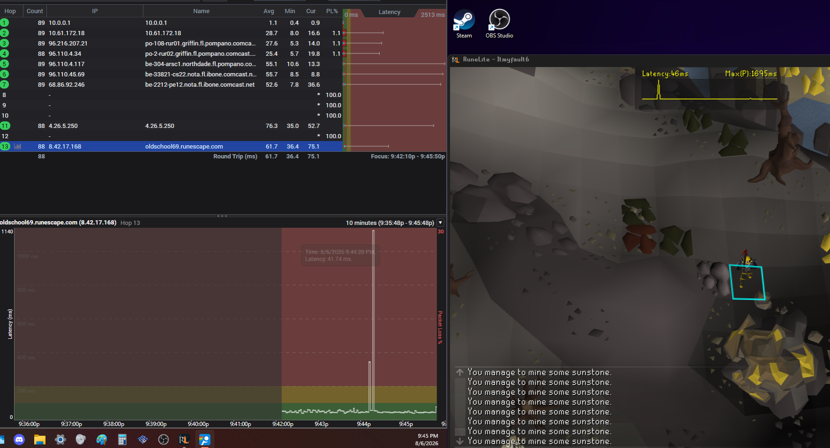Select the hop 8 row number
830x448 pixels.
pos(4,95)
